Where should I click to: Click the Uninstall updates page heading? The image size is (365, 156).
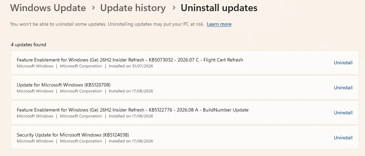[x=219, y=8]
